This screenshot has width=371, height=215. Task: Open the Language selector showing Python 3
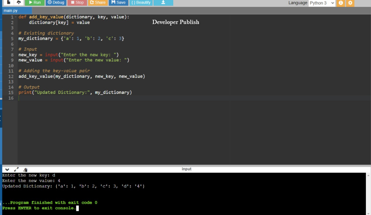click(x=321, y=3)
